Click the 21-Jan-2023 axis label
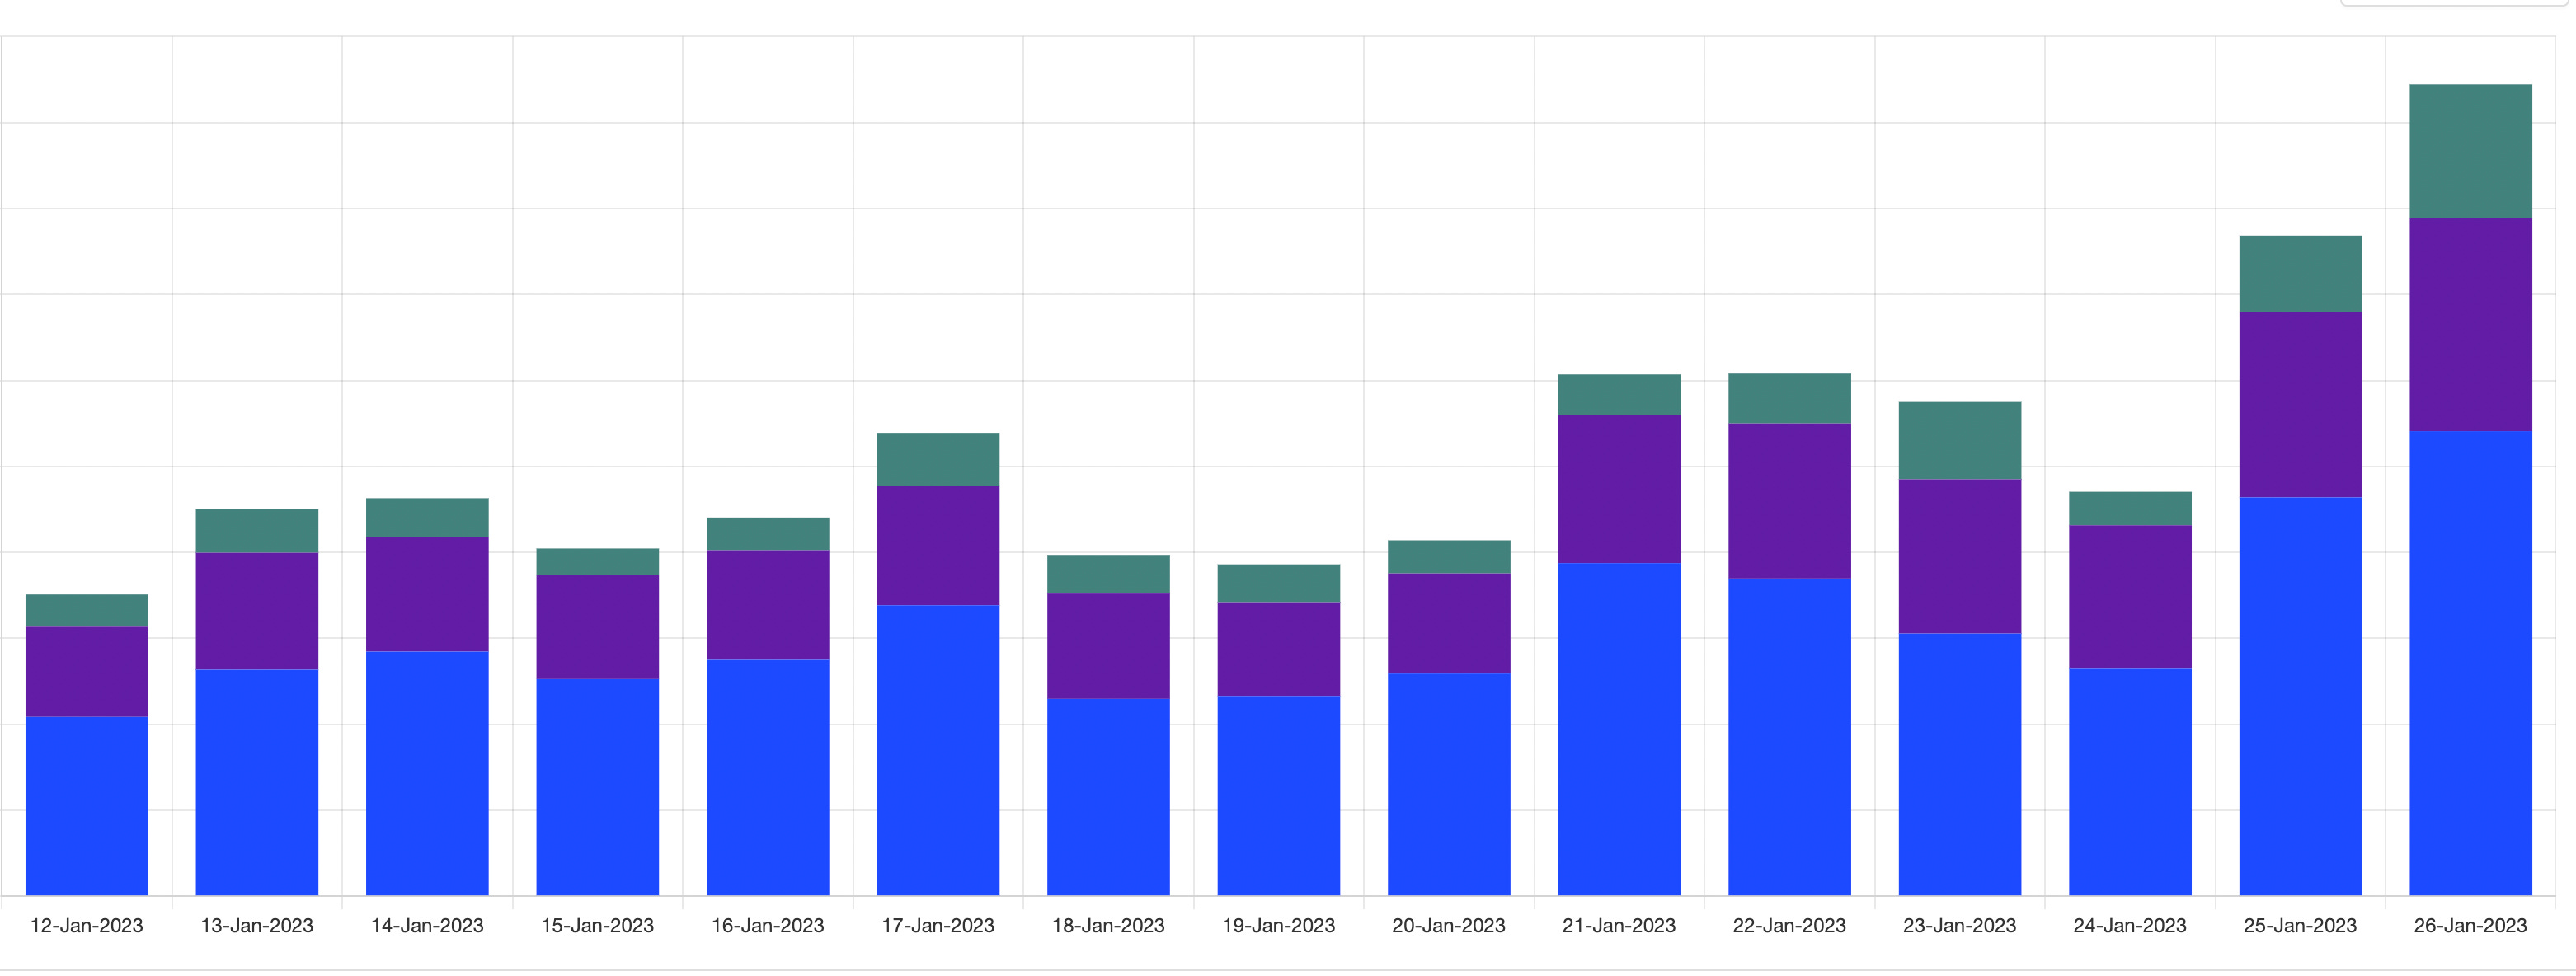 coord(1618,926)
